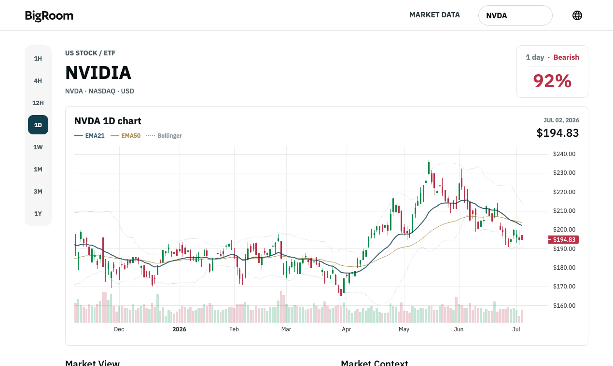The height and width of the screenshot is (366, 613).
Task: Switch to the 1Y timeframe
Action: pos(38,213)
